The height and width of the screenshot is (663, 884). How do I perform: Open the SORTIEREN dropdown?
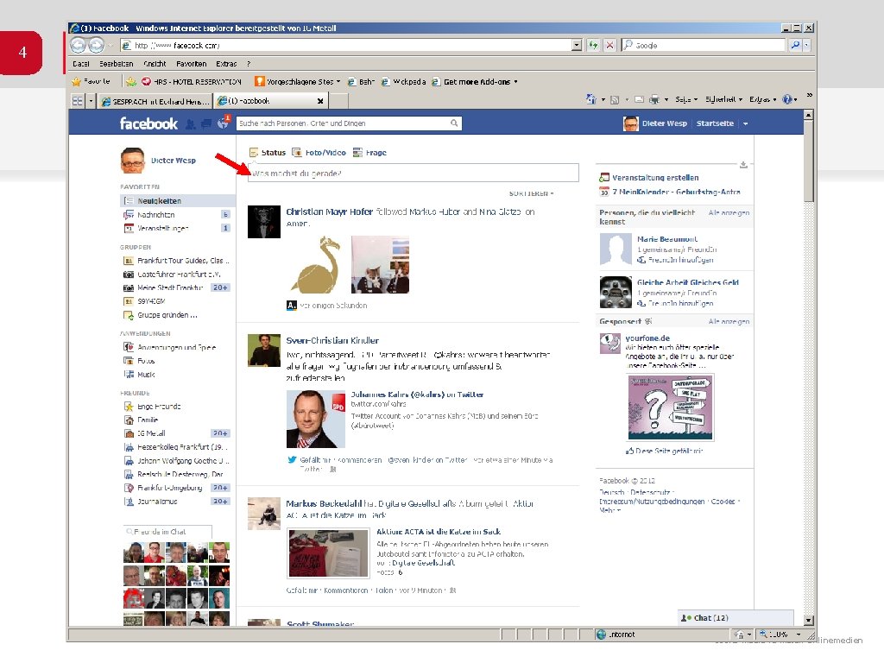pos(531,193)
